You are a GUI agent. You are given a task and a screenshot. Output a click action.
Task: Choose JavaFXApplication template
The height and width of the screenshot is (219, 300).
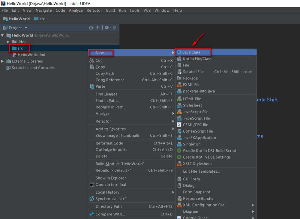click(x=216, y=138)
